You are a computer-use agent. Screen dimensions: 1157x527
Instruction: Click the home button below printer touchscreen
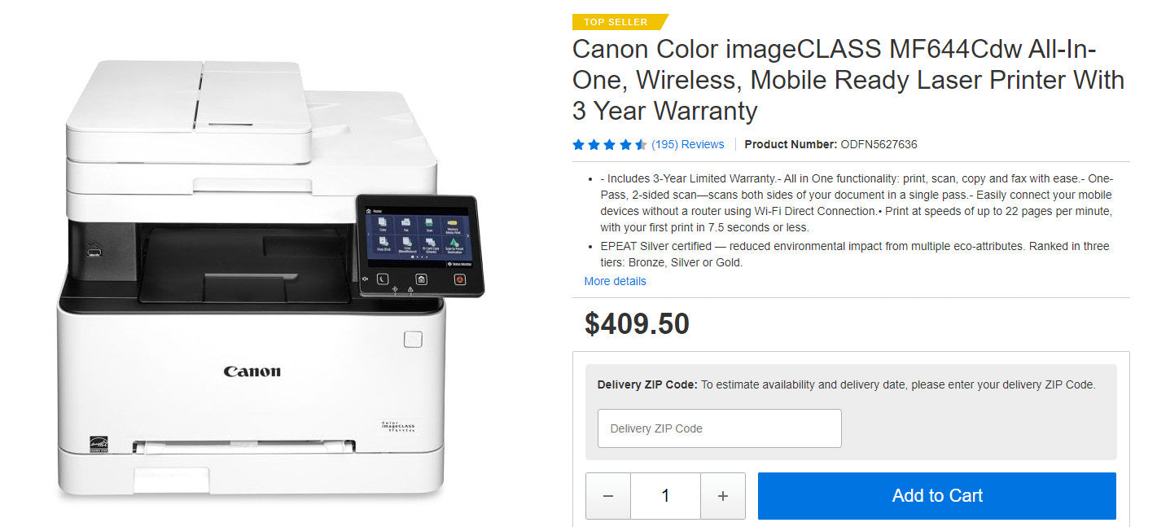[420, 279]
